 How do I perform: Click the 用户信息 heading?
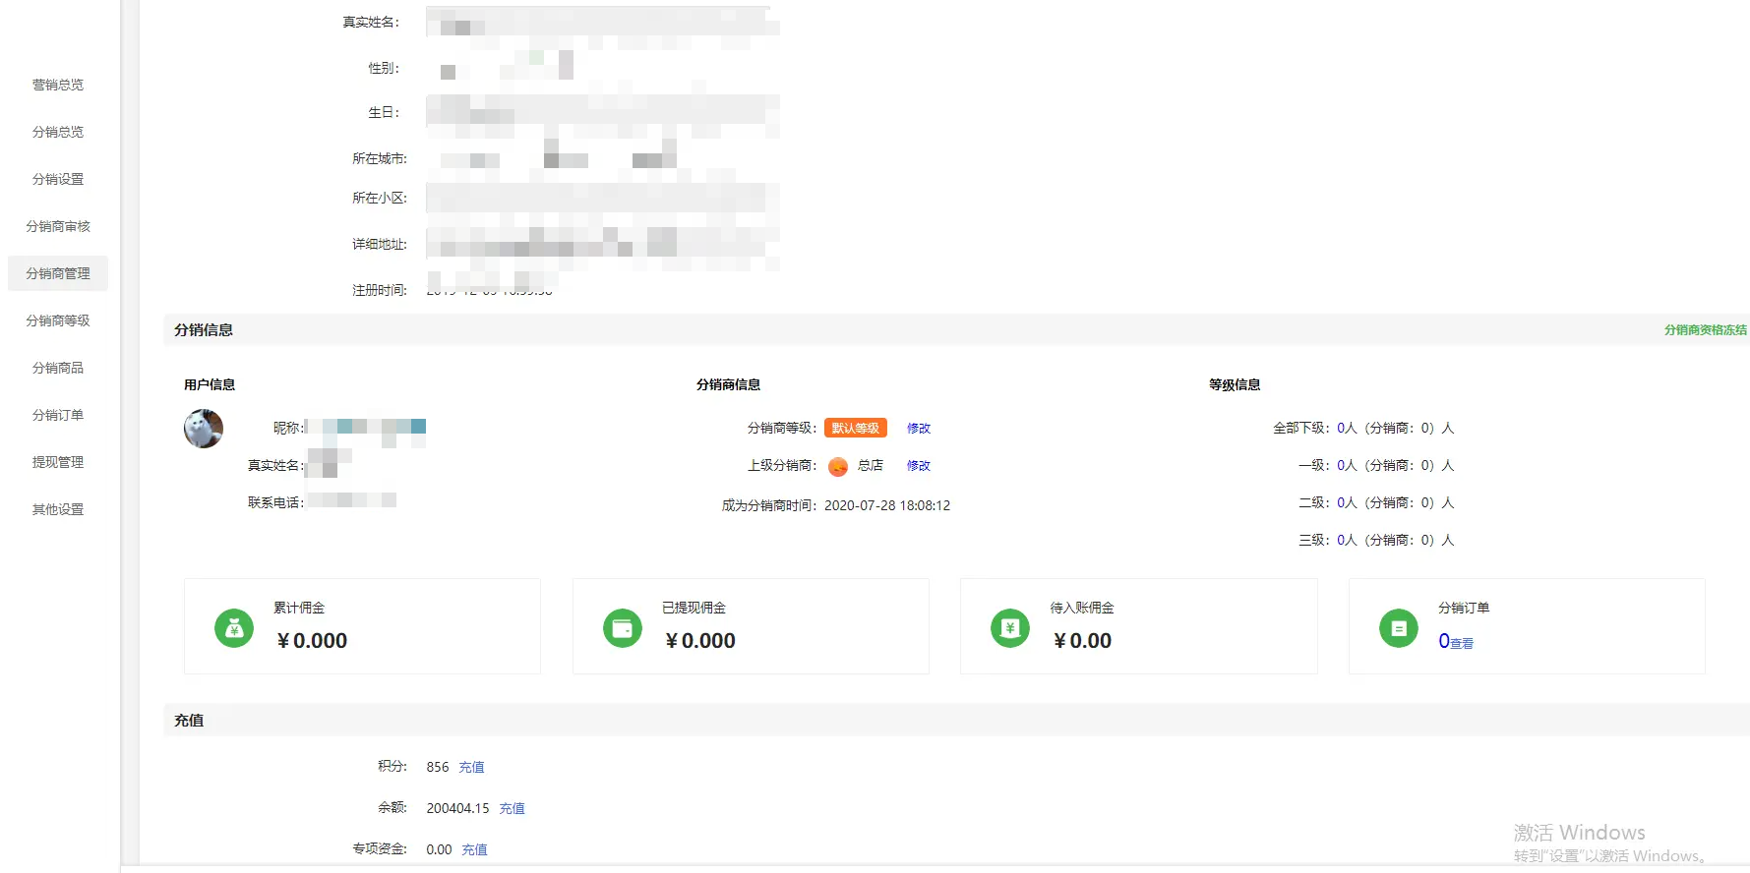point(210,385)
